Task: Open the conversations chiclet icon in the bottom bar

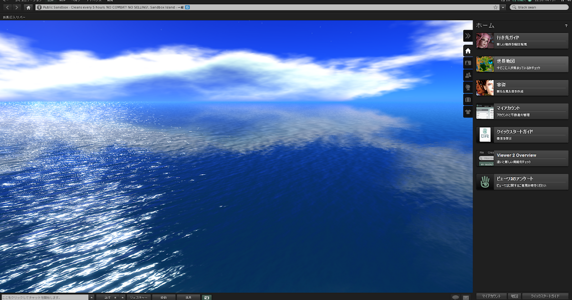Action: click(456, 297)
